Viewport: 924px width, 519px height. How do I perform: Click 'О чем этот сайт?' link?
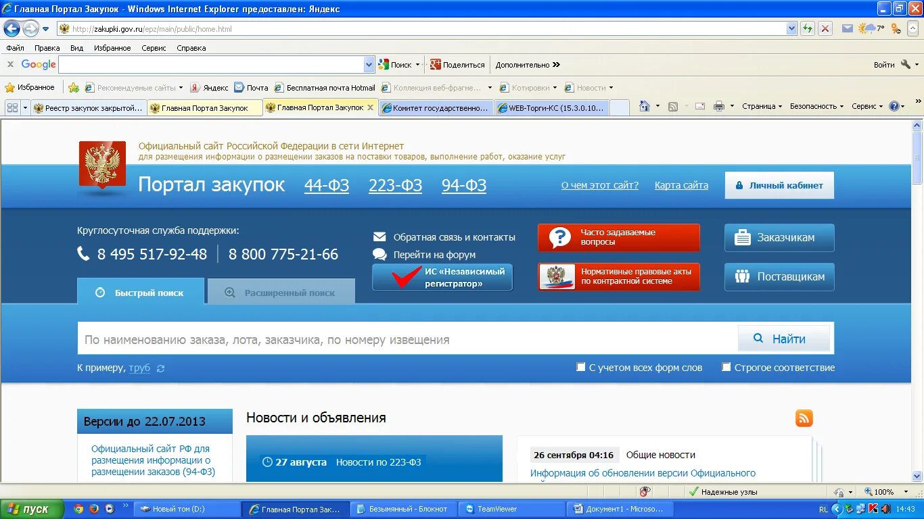coord(600,185)
